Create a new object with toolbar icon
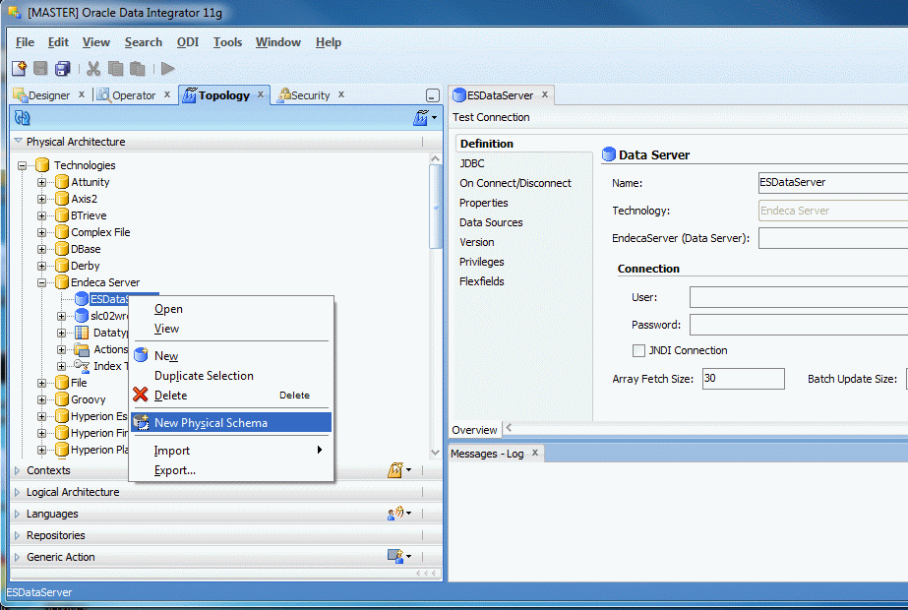908x610 pixels. point(18,67)
